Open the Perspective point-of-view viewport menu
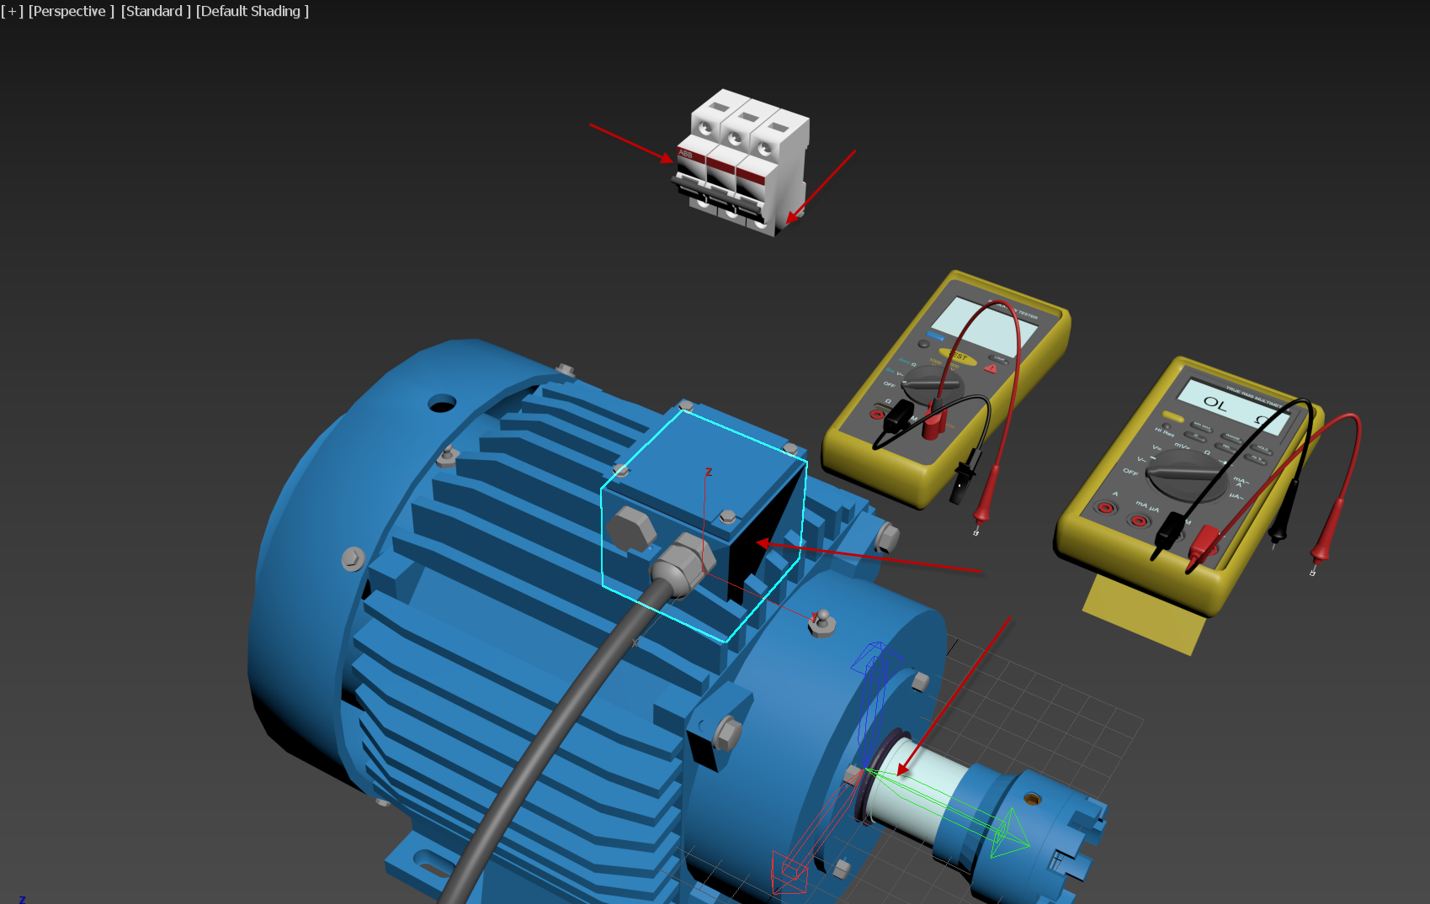 (71, 11)
